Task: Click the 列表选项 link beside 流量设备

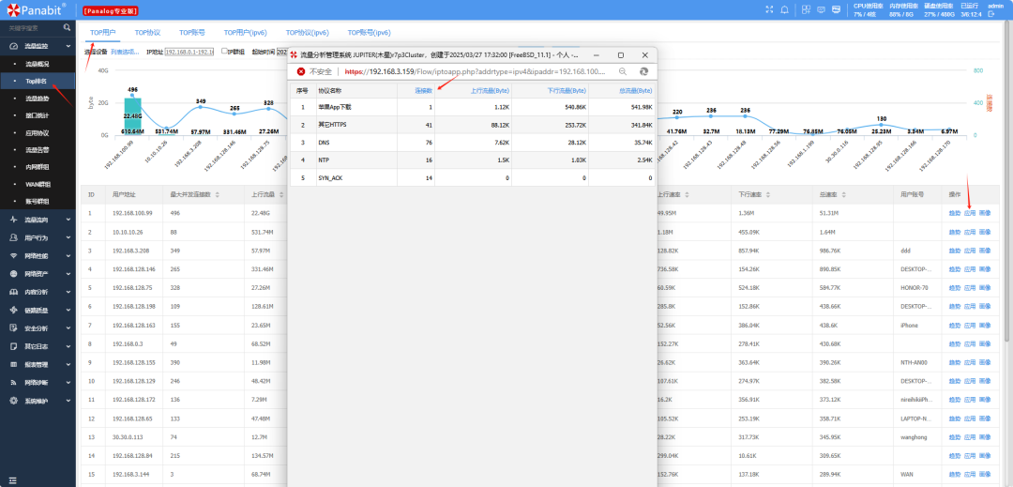Action: coord(125,52)
